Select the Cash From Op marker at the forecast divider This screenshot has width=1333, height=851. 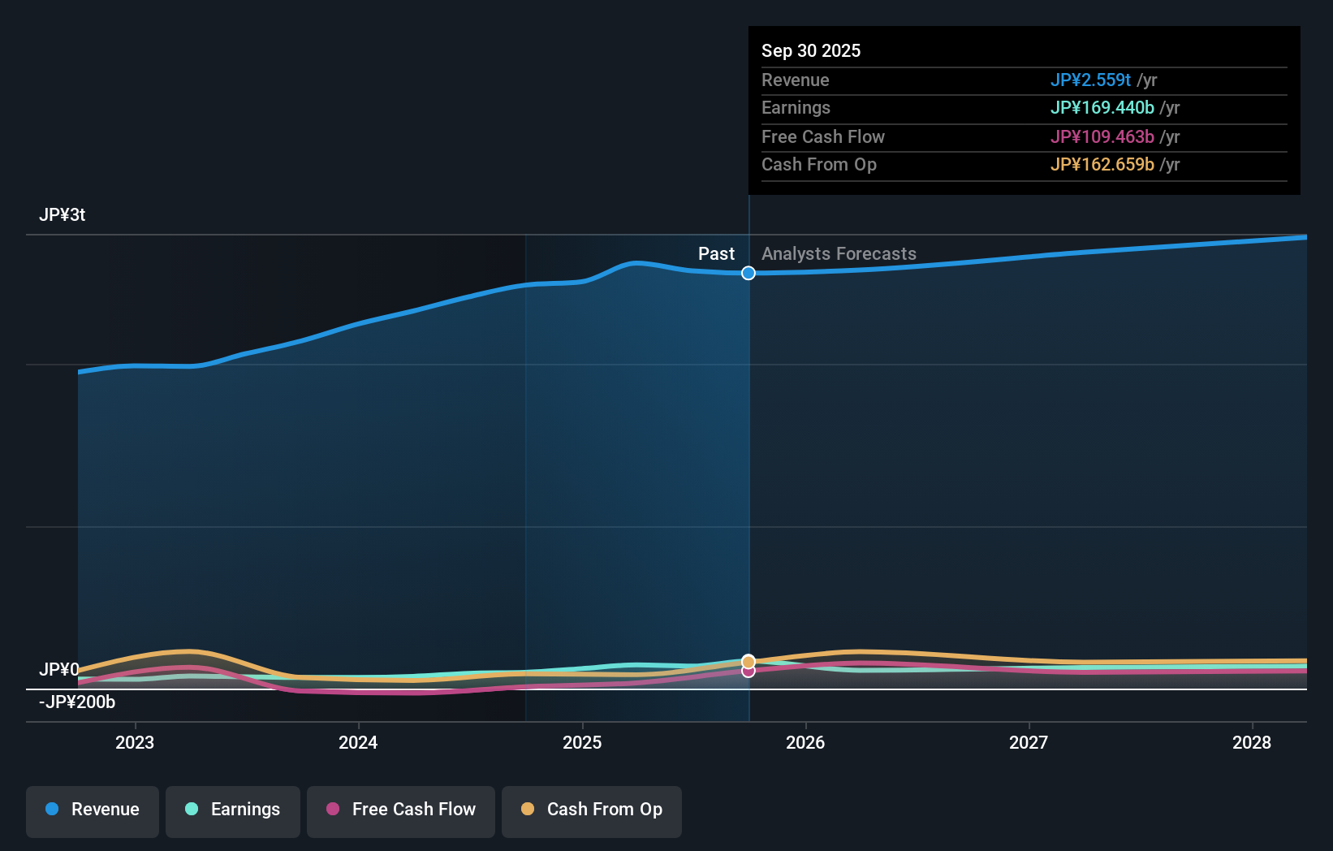coord(748,660)
